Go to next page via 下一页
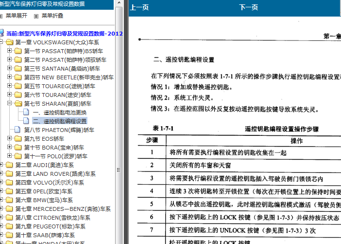 coord(249,7)
